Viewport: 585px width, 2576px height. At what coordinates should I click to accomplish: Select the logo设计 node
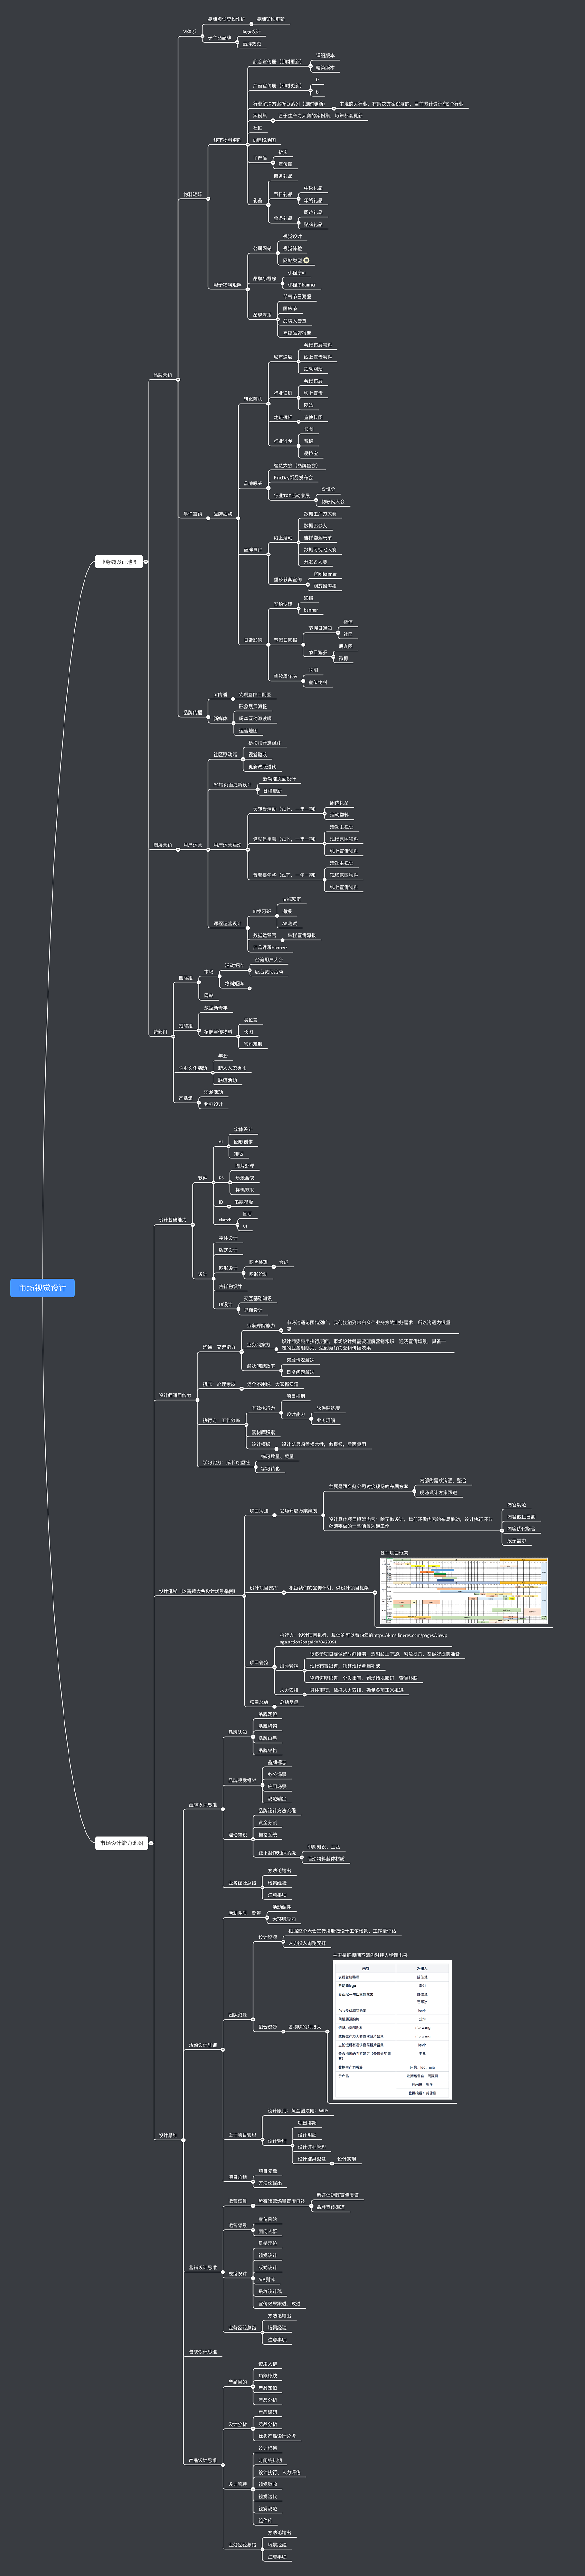(251, 32)
